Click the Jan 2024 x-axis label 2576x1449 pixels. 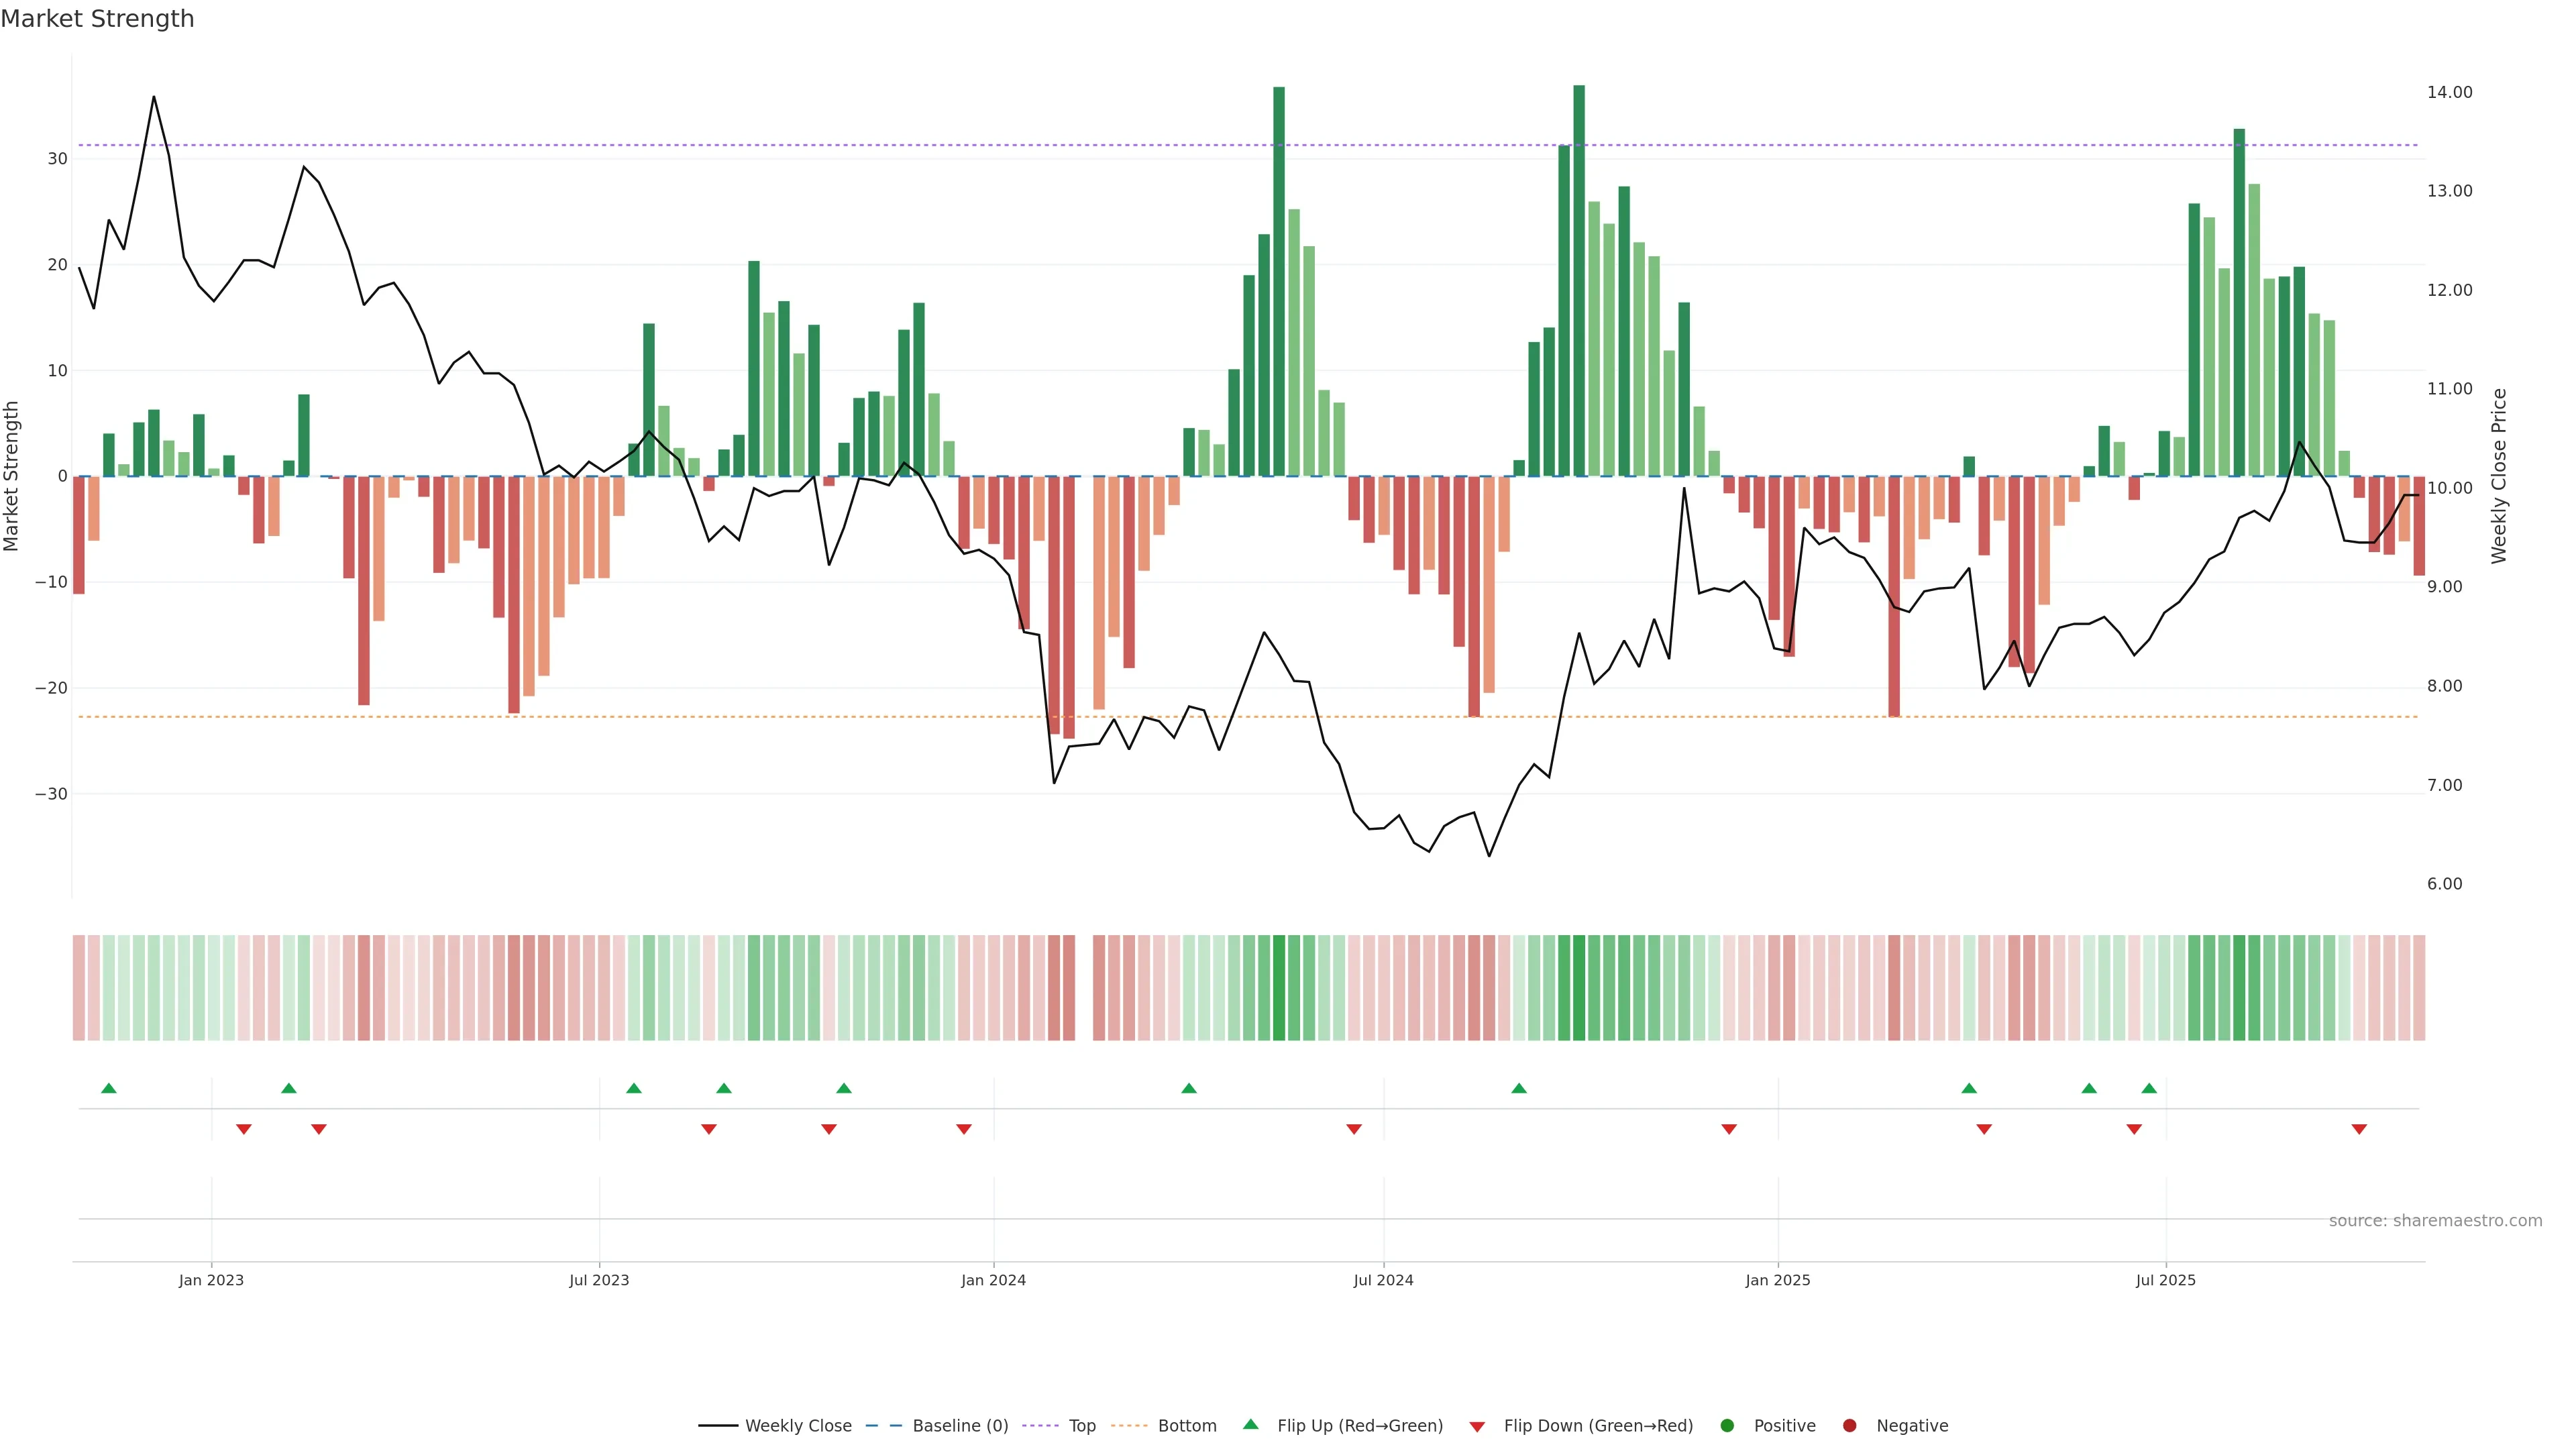pos(993,1280)
